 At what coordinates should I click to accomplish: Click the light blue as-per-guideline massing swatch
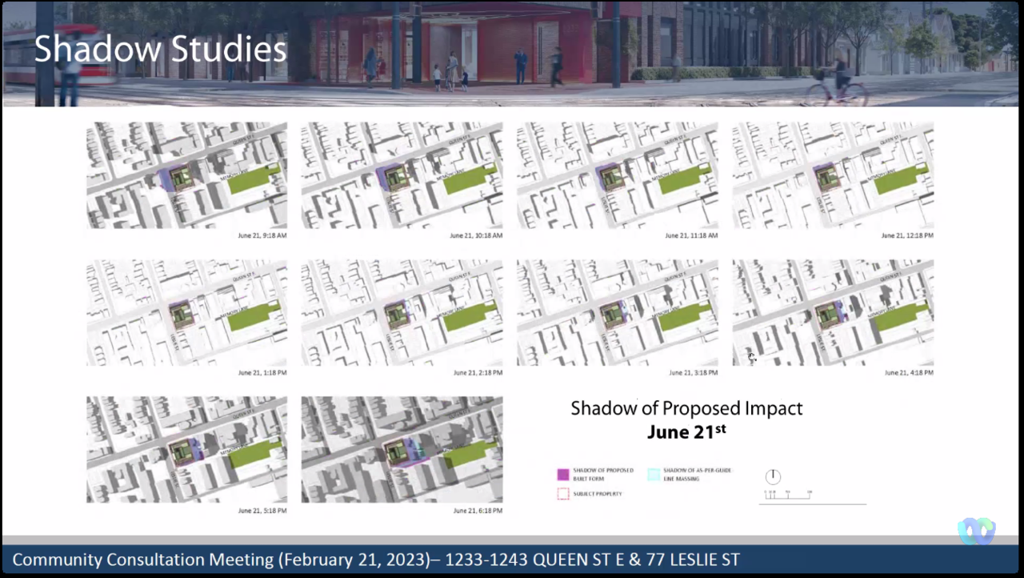(x=654, y=474)
